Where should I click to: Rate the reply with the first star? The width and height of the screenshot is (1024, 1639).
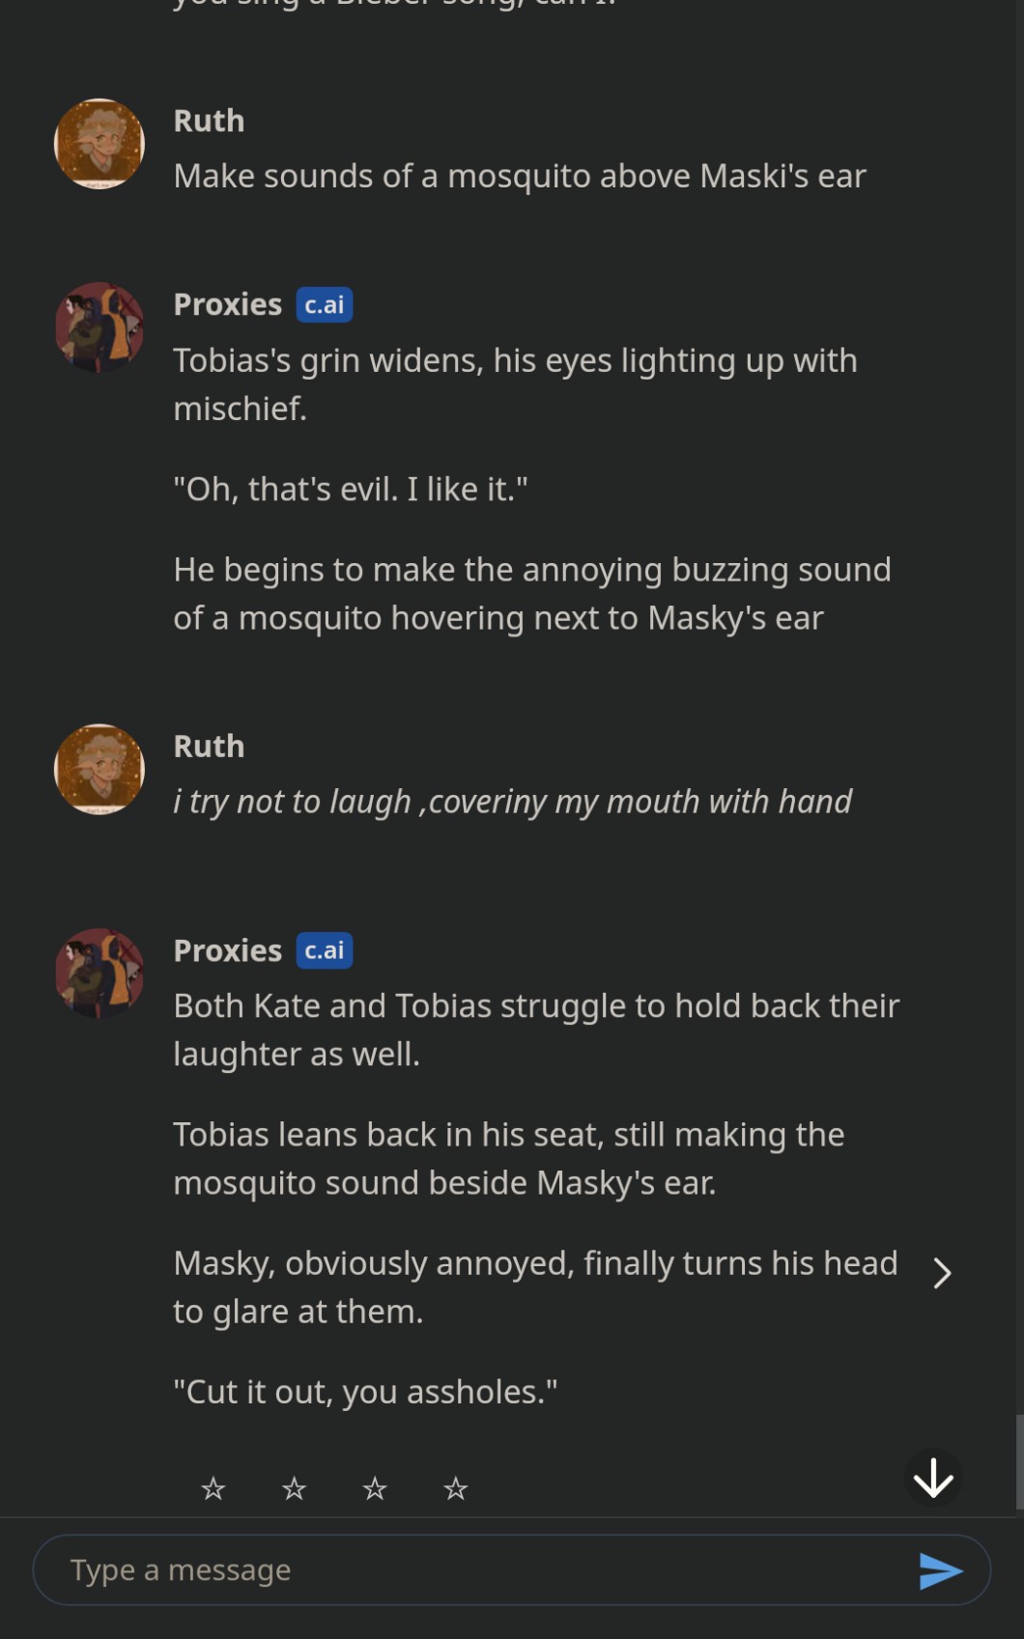click(x=213, y=1488)
